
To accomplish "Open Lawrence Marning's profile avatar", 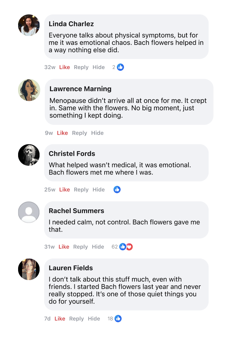I will pyautogui.click(x=29, y=90).
